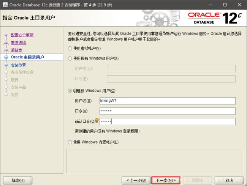Open the 系统类 step link
247x186 pixels.
[17, 50]
